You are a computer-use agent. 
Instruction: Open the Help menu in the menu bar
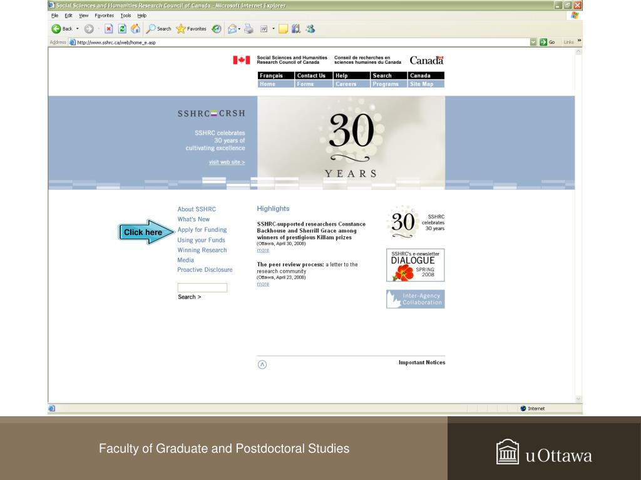(142, 16)
